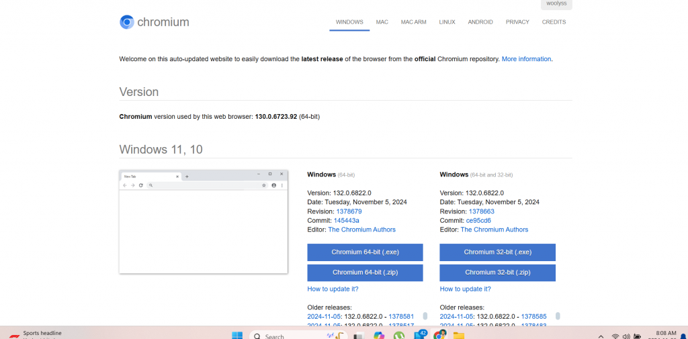Viewport: 688px width, 339px height.
Task: Open revision link 1378679
Action: tap(349, 211)
